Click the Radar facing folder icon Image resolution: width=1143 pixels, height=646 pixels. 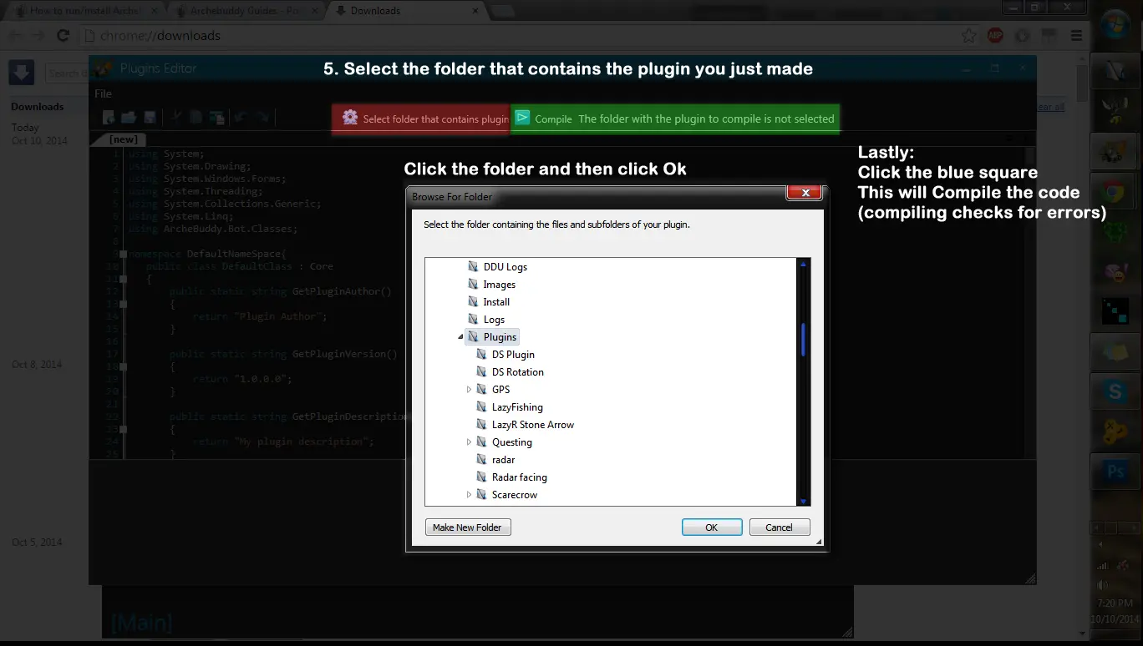click(x=481, y=477)
